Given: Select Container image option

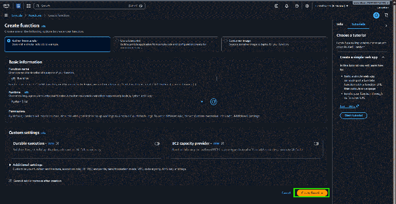Looking at the screenshot, I should point(274,44).
